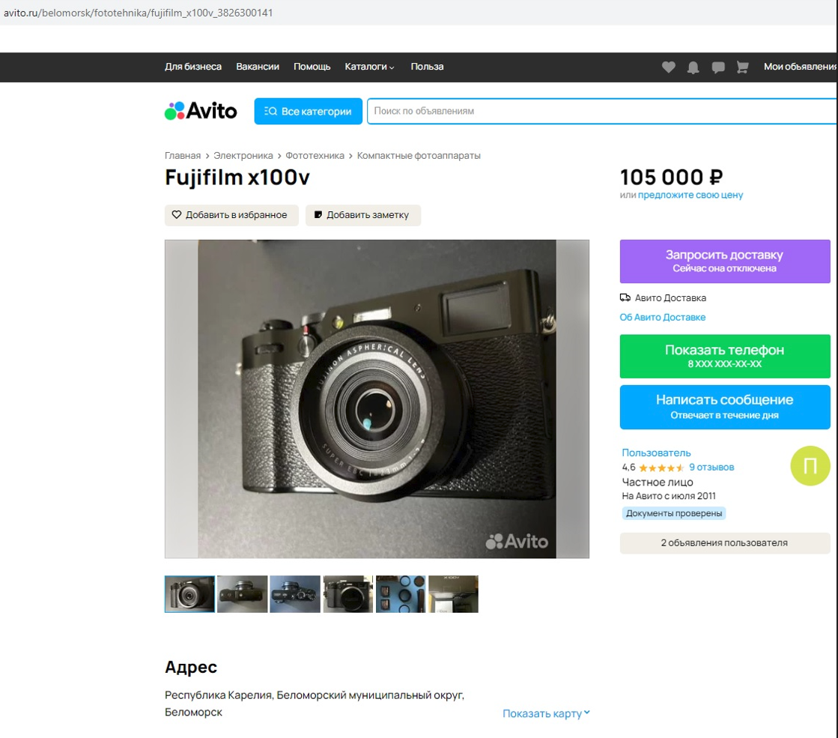Open notifications bell icon

coord(693,67)
